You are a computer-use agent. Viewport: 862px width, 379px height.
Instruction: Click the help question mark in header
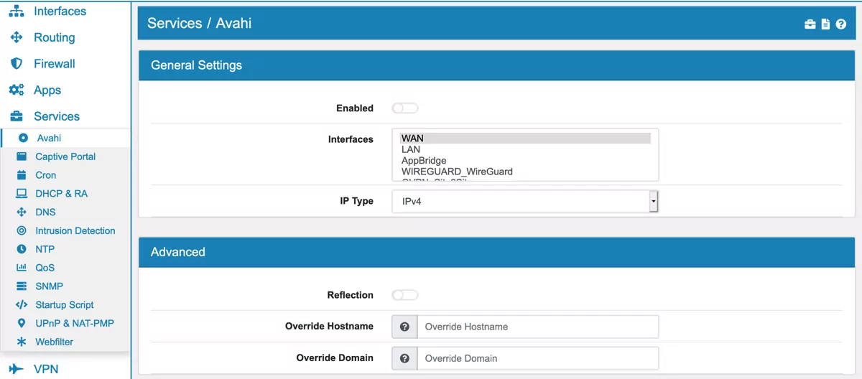(840, 24)
